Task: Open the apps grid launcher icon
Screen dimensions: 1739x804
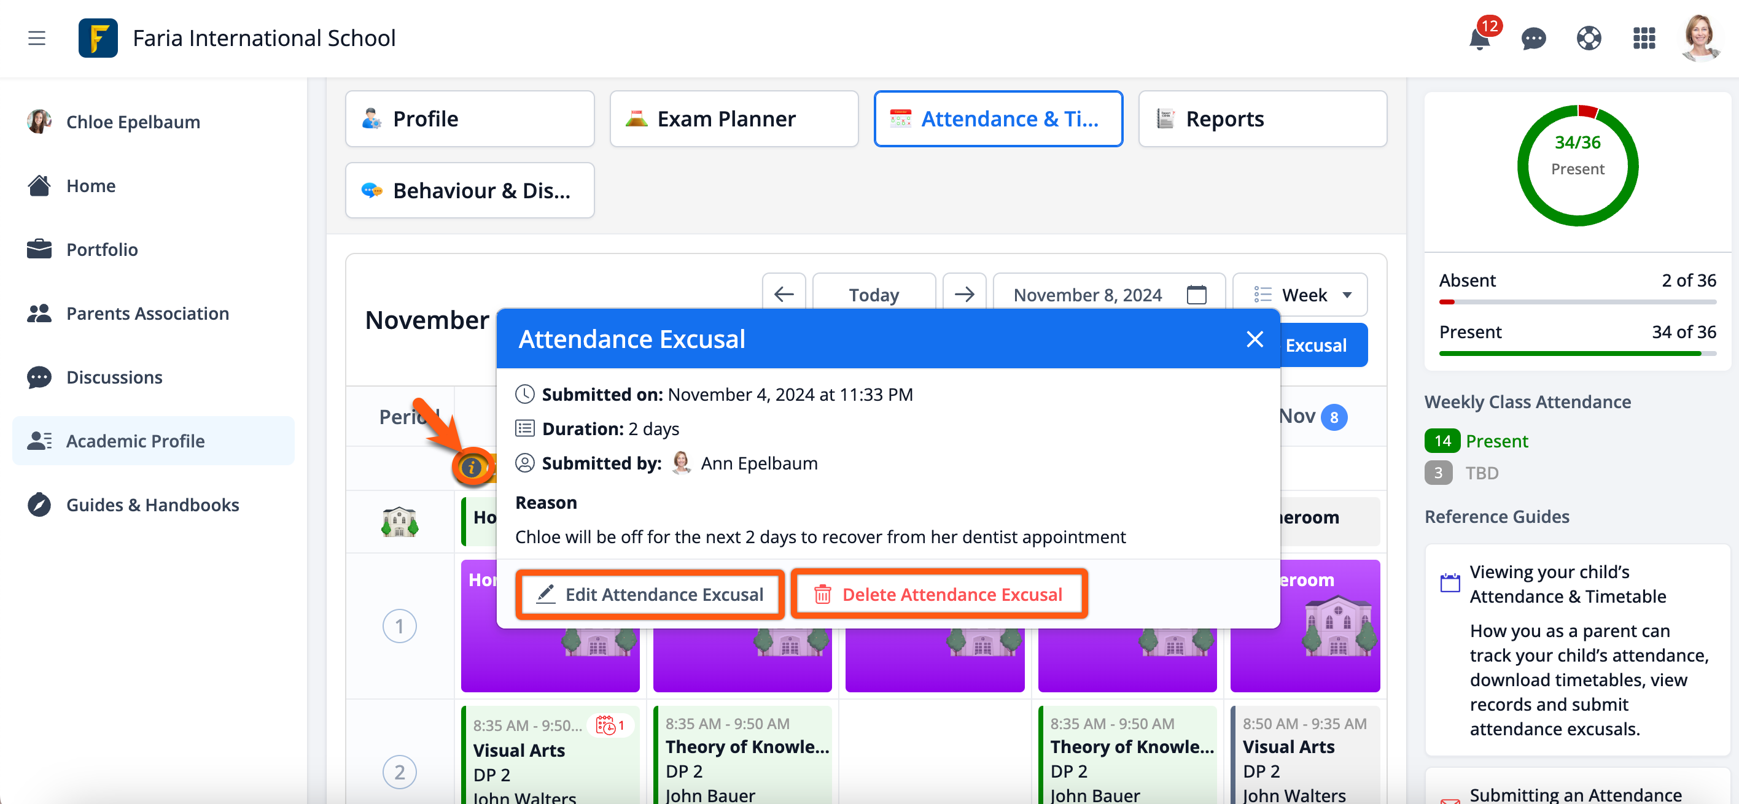Action: [x=1643, y=39]
